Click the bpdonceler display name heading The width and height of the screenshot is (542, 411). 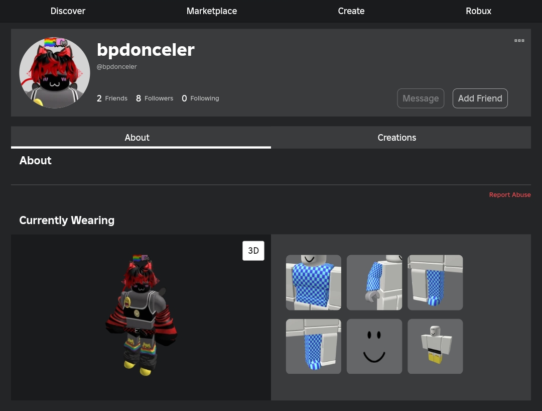tap(146, 50)
